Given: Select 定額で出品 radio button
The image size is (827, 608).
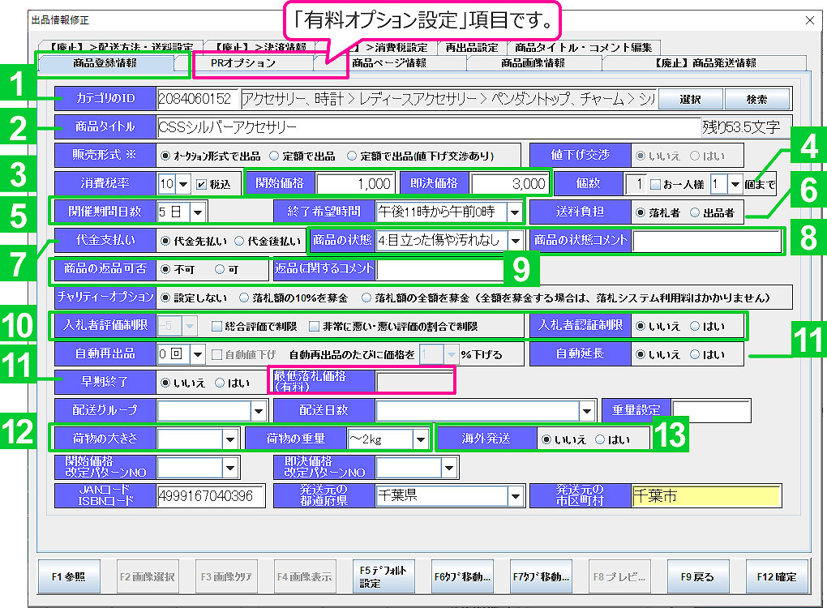Looking at the screenshot, I should pos(275,156).
